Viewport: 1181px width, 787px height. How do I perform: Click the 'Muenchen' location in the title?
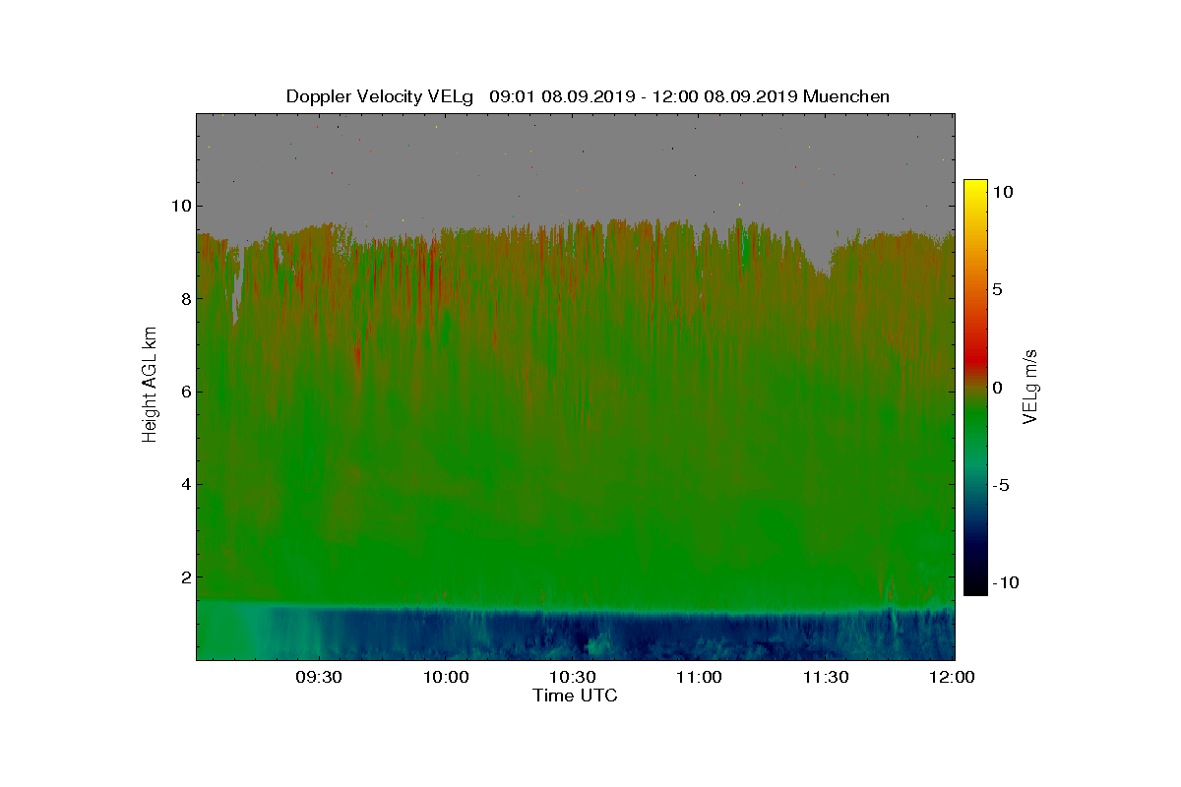click(846, 96)
